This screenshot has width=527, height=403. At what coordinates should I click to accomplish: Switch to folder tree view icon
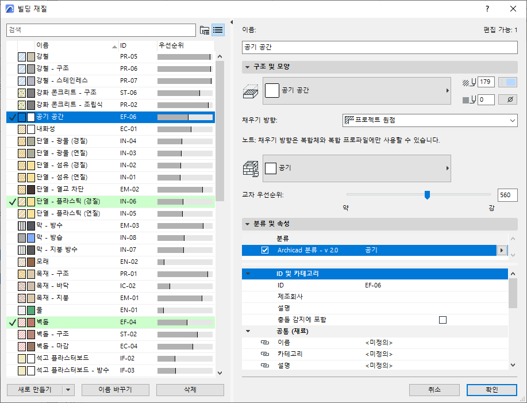205,30
